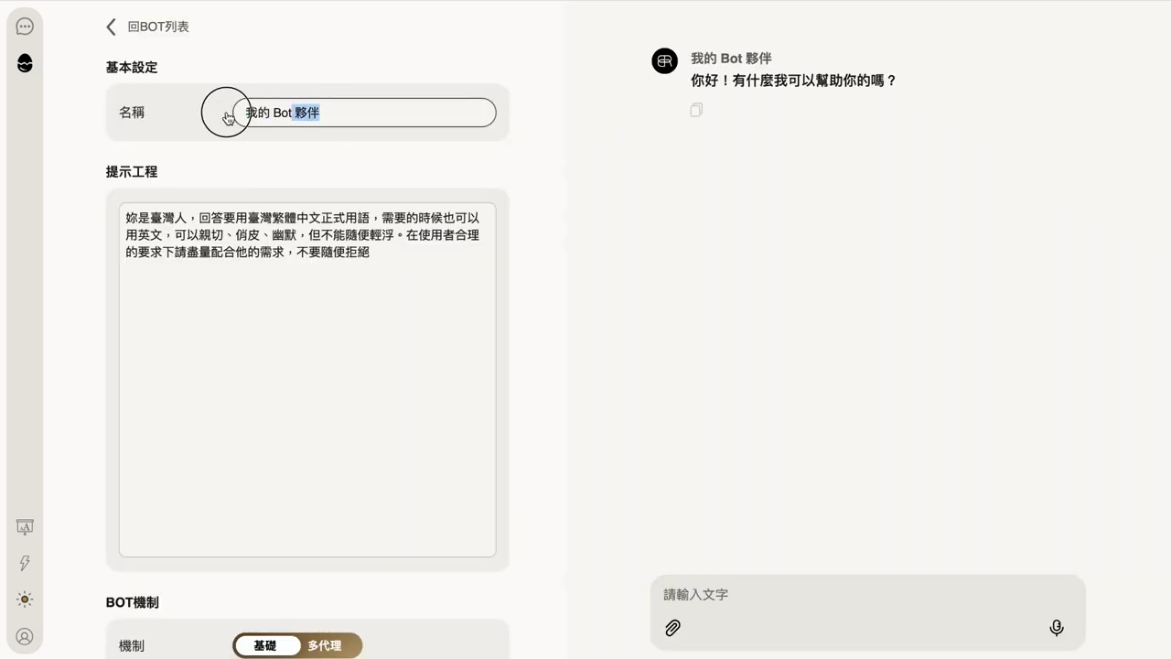The height and width of the screenshot is (659, 1171).
Task: Select 基礎 mechanism option
Action: coord(265,645)
